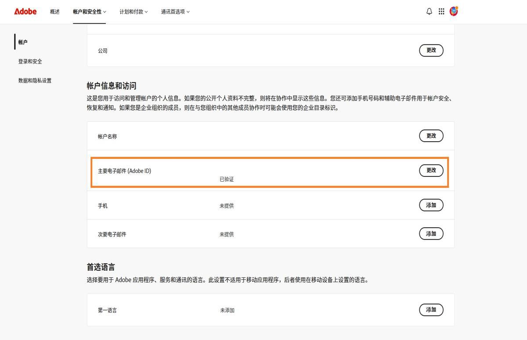Open the notifications bell

click(x=429, y=11)
